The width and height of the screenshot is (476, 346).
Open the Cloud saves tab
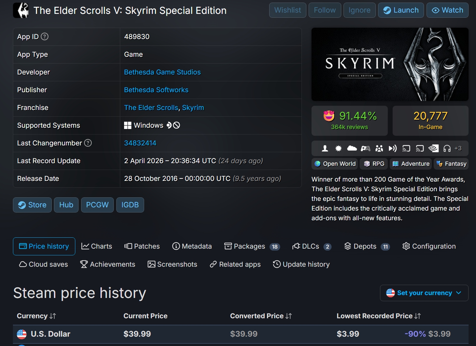coord(44,264)
